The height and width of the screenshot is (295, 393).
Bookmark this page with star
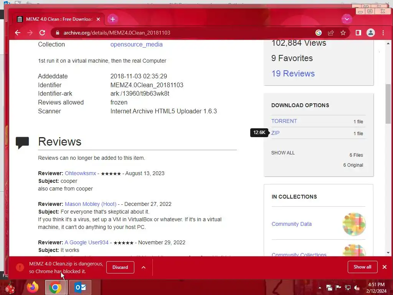tap(343, 33)
